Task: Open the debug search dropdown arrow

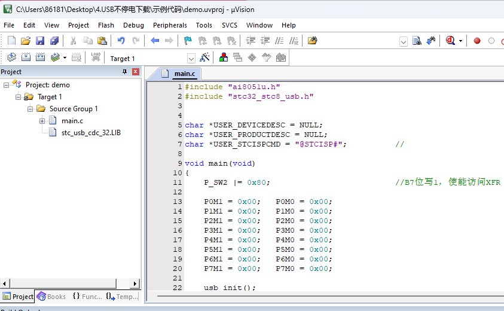Action: 460,41
